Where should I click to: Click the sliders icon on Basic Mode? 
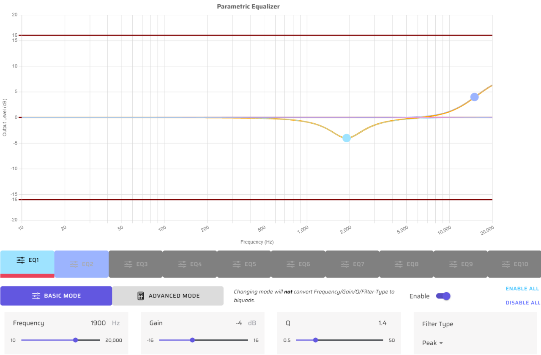click(x=36, y=296)
